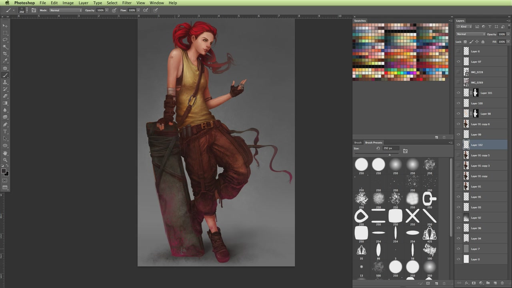Show Layer 91 copy 5
Image resolution: width=512 pixels, height=288 pixels.
click(x=458, y=155)
